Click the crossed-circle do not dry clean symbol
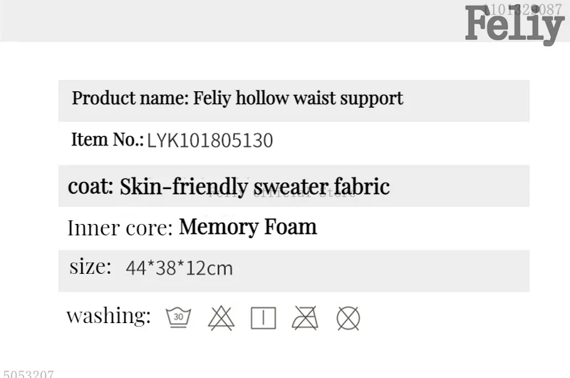 (348, 318)
